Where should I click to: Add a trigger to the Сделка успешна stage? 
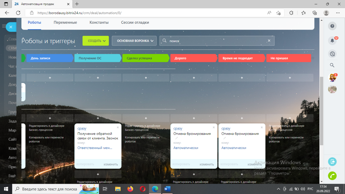click(146, 78)
